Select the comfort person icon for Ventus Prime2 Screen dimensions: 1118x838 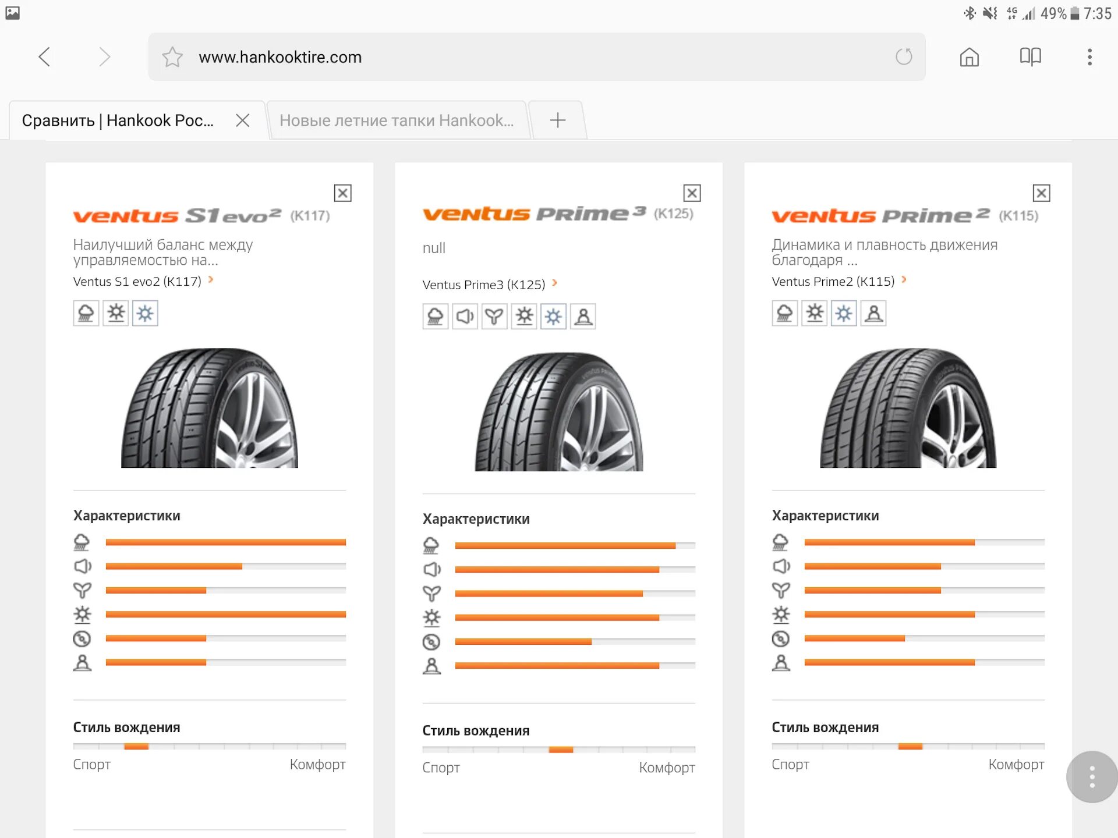873,313
